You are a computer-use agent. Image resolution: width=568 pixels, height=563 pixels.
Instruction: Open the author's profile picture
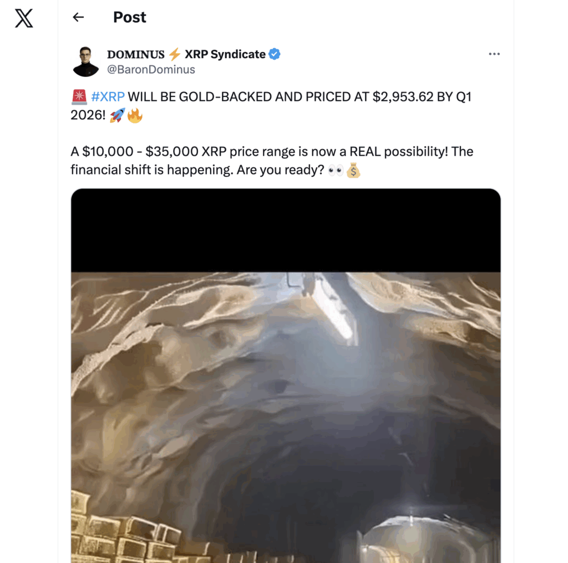coord(86,62)
